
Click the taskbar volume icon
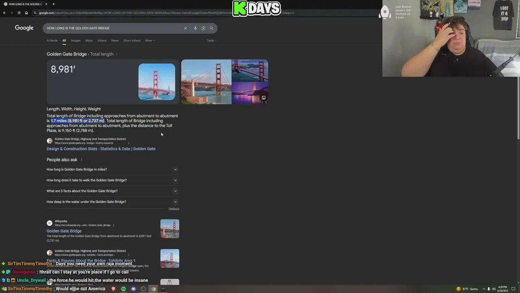pyautogui.click(x=494, y=289)
